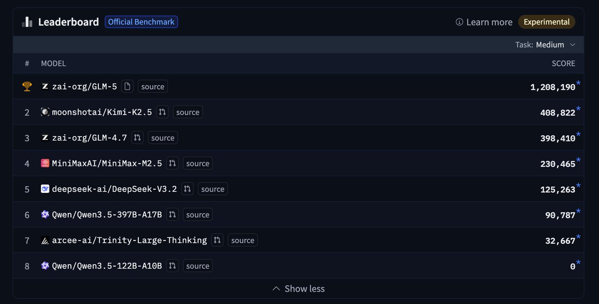Open the zai-org/GLM-4.7 model link
This screenshot has width=599, height=304.
pos(89,138)
